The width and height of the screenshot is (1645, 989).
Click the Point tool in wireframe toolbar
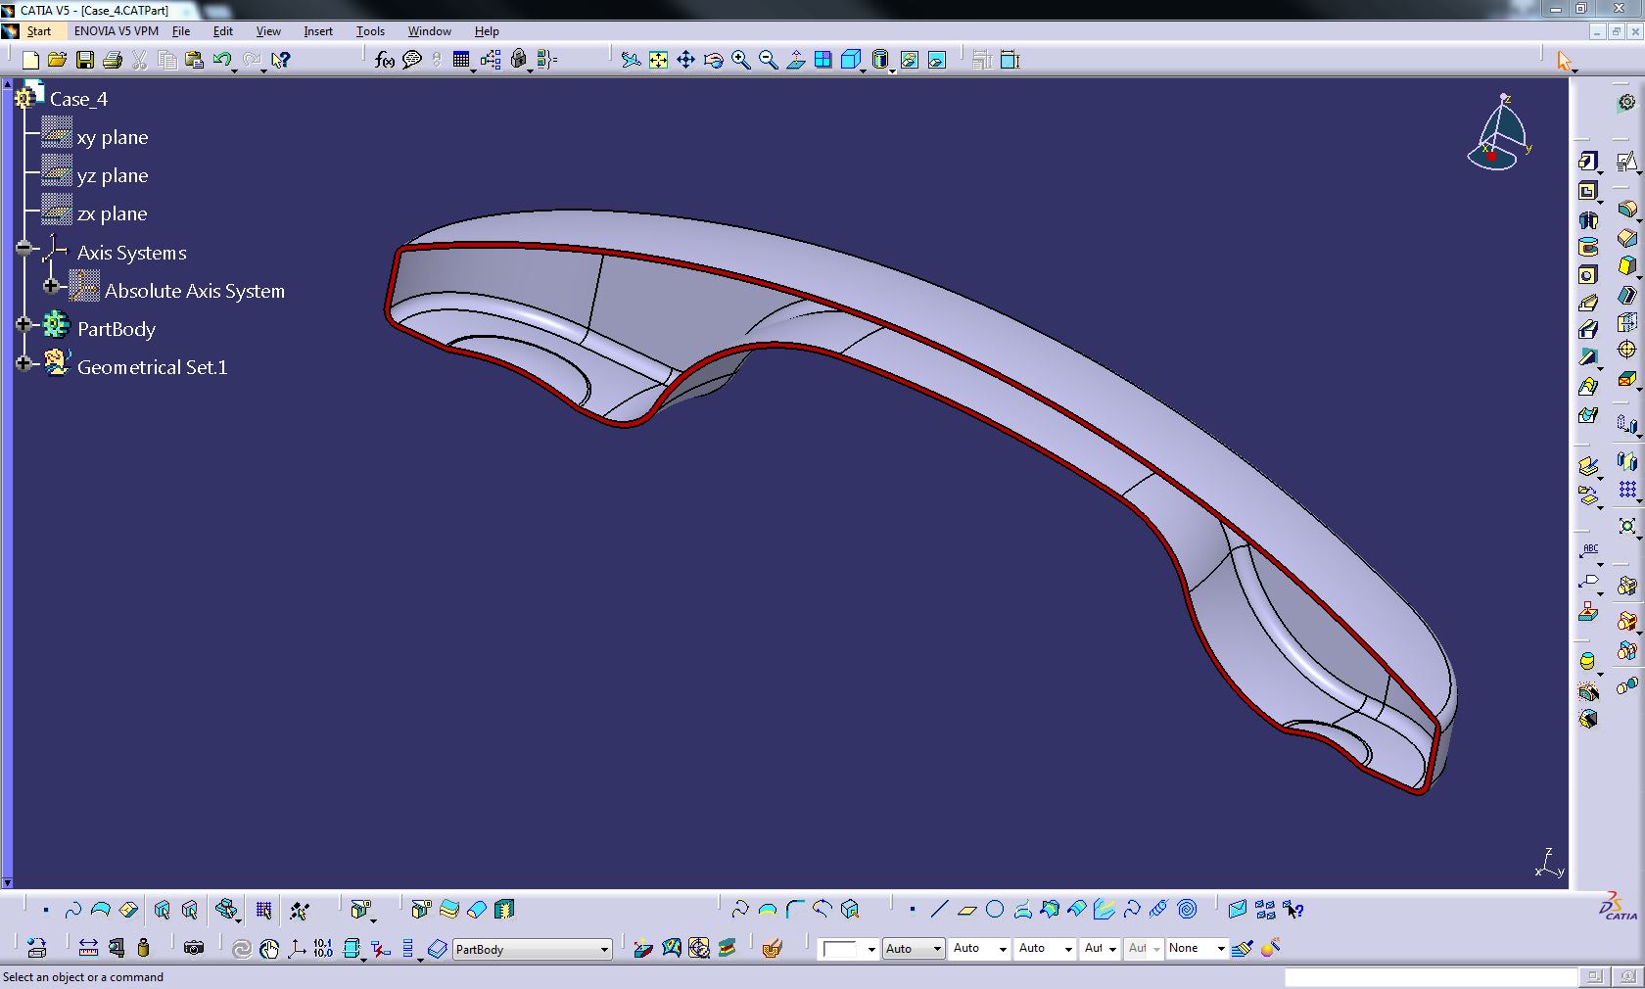tap(912, 910)
